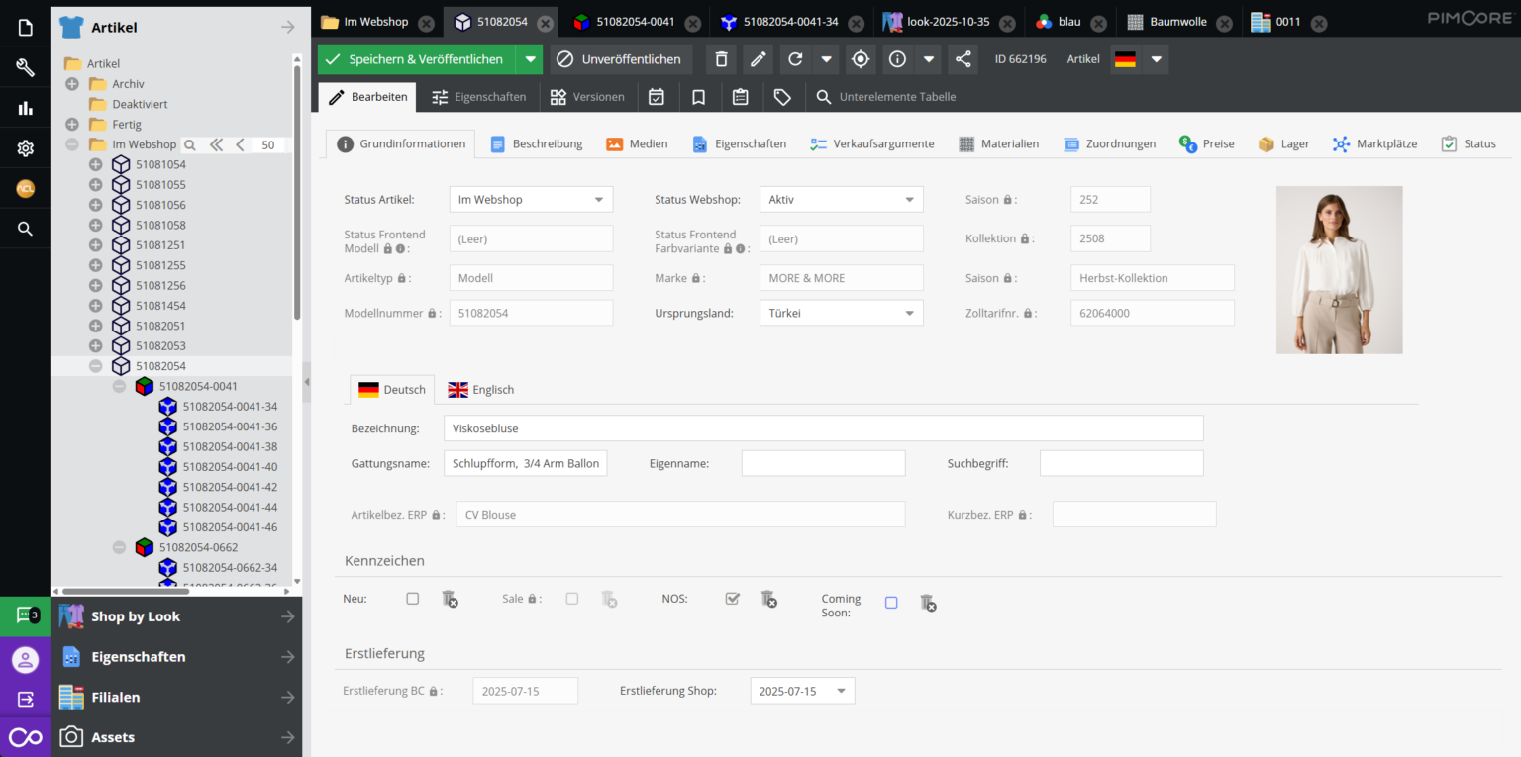The image size is (1521, 757).
Task: Uncheck the NOS checkbox
Action: 733,599
